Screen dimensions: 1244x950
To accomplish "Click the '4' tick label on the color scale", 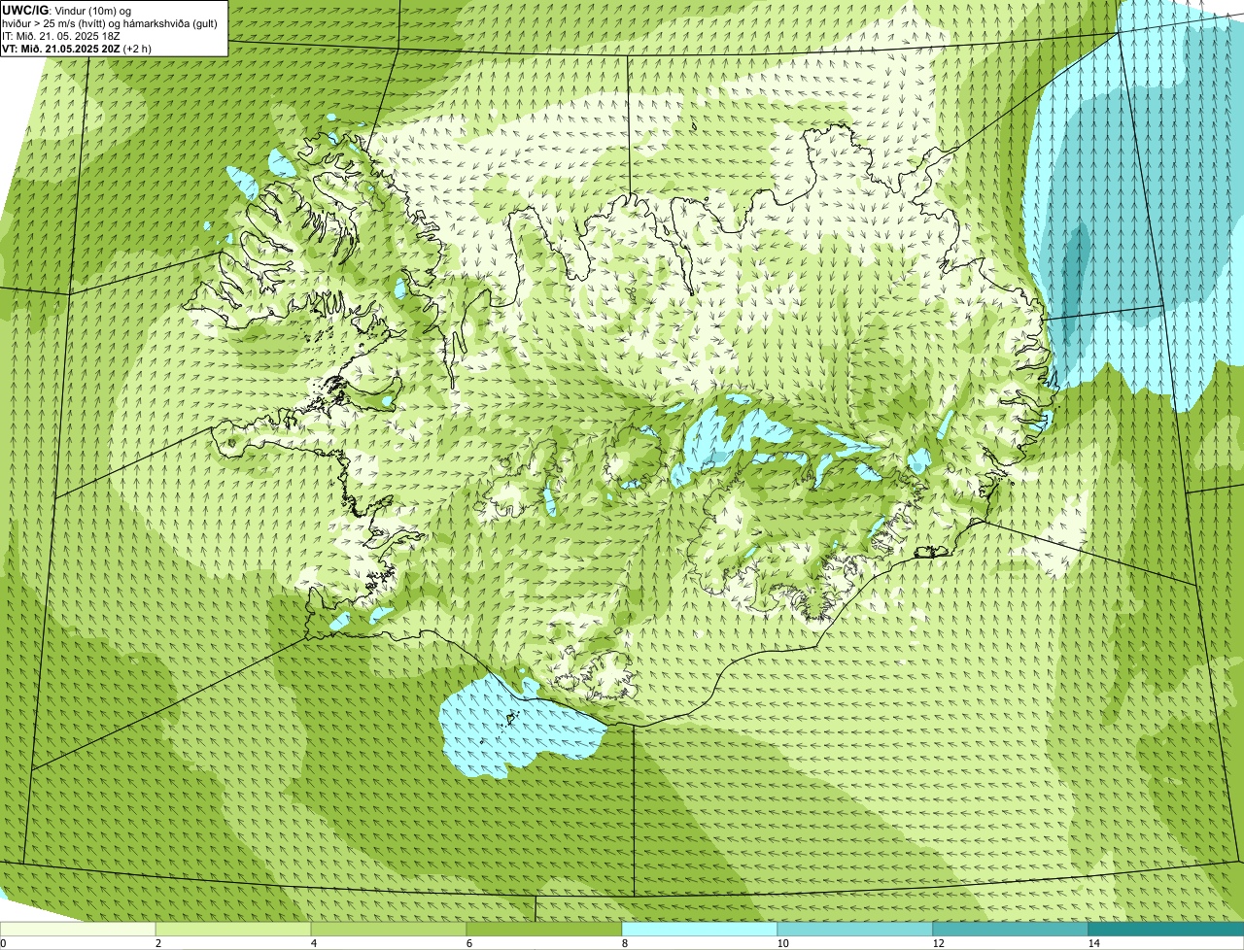I will pyautogui.click(x=313, y=943).
